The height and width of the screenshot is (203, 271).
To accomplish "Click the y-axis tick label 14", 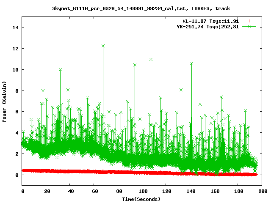I will 15,27.
